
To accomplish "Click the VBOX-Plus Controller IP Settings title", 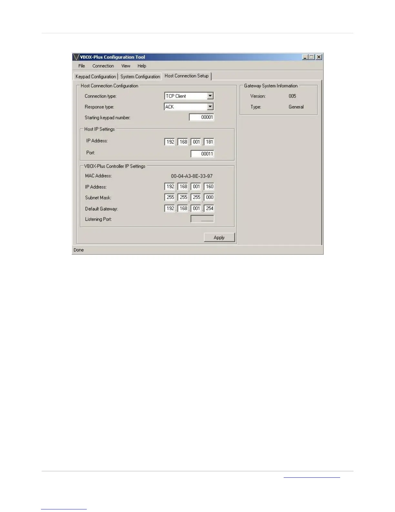I will click(x=115, y=166).
